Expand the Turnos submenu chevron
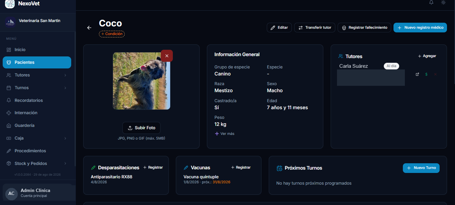The width and height of the screenshot is (455, 205). [x=65, y=88]
